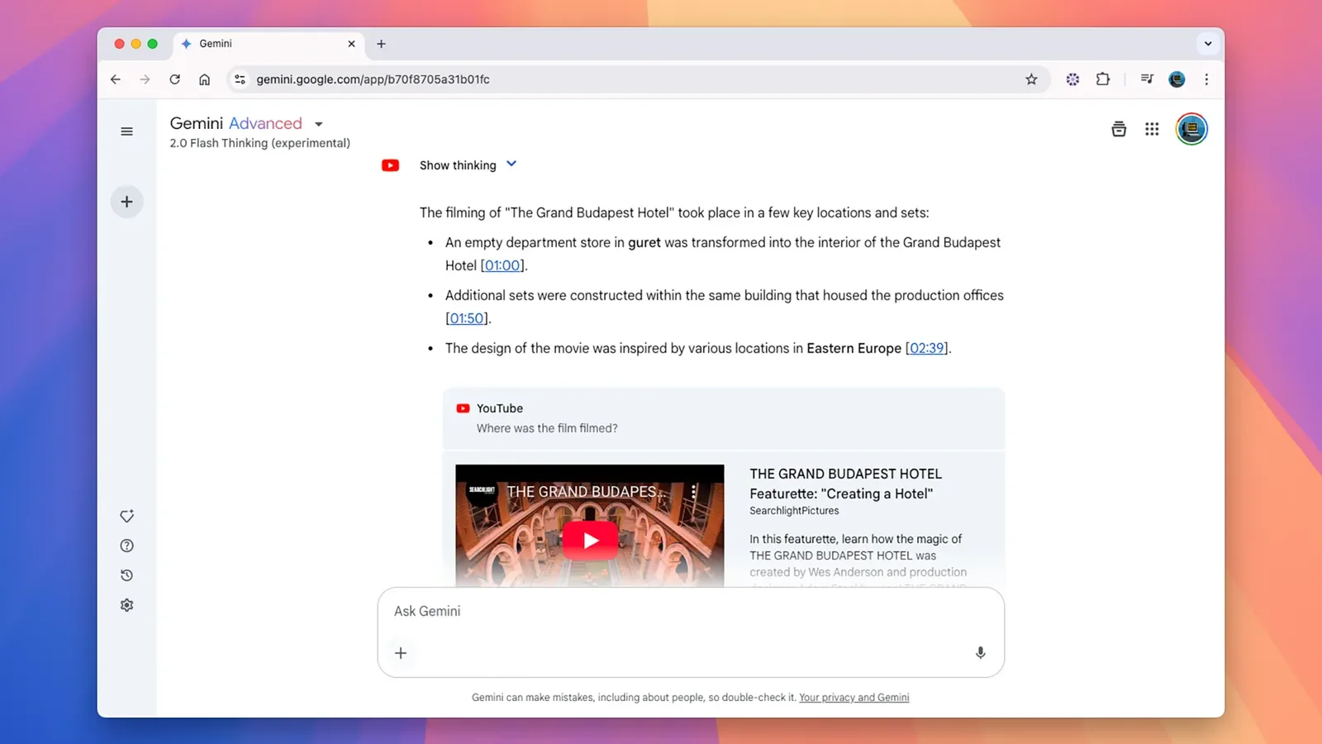View recent activity history icon

[126, 575]
